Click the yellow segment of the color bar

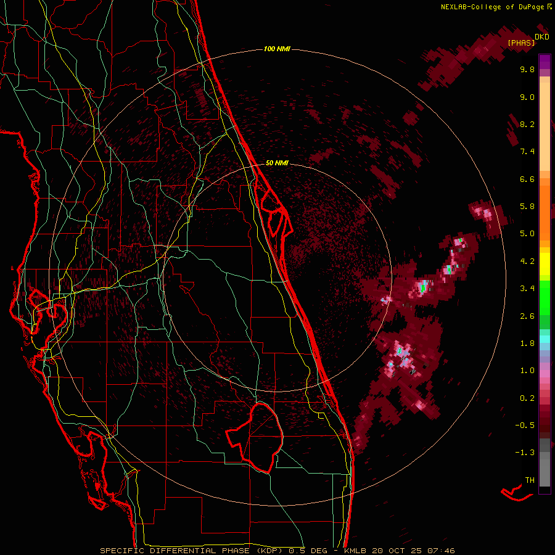tap(545, 264)
